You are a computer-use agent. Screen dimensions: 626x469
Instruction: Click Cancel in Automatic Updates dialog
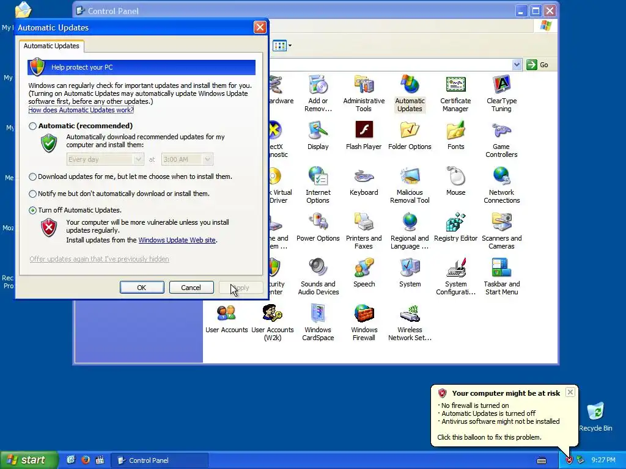[191, 288]
